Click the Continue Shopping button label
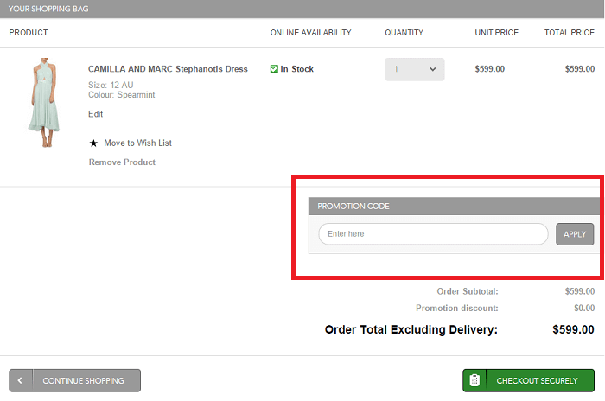The image size is (605, 401). coord(83,381)
